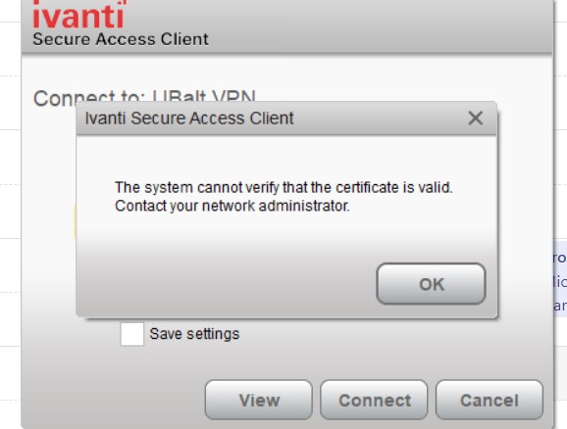
Task: Enable the Save settings checkbox
Action: coord(132,334)
